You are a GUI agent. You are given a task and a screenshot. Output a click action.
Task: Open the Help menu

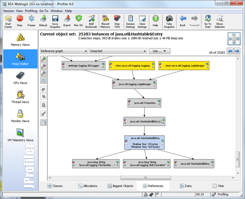[x=69, y=11]
